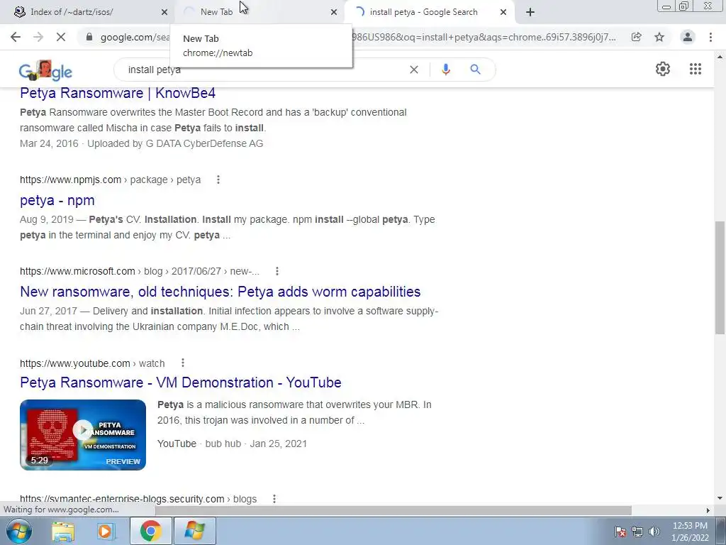Open Action Center flag tray icon
Screen dimensions: 726x545
[x=620, y=532]
